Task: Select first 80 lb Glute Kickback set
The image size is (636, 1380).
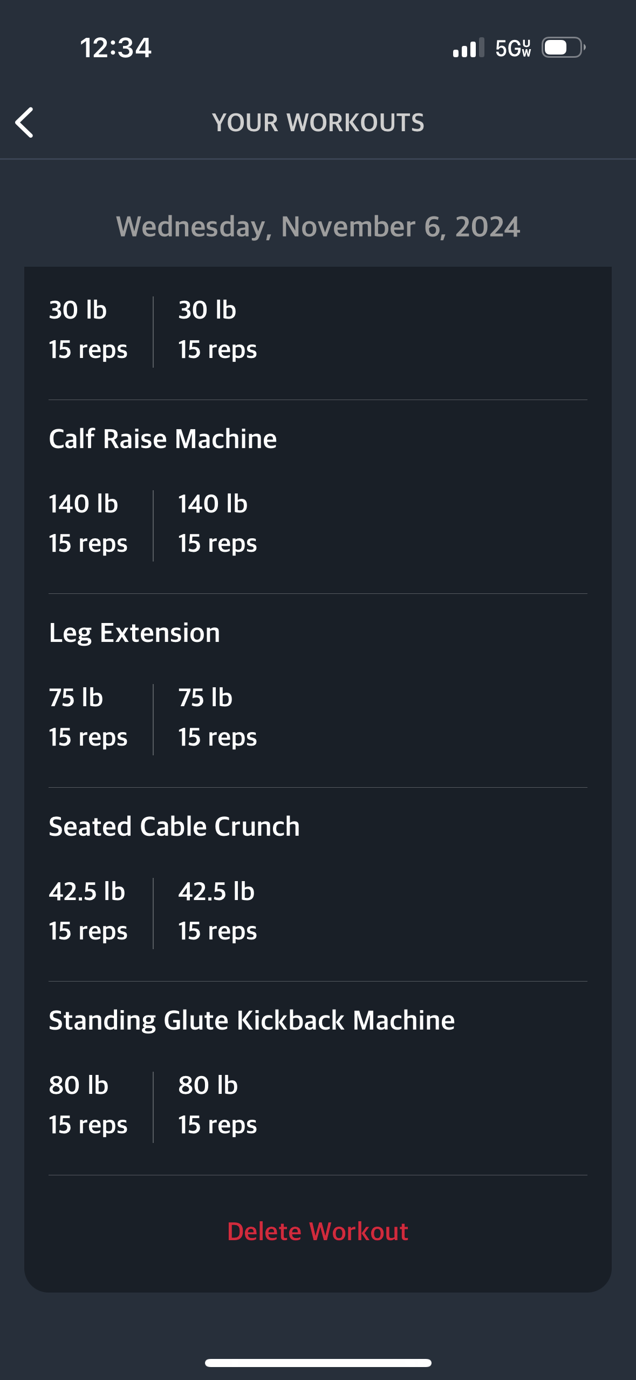Action: 88,1105
